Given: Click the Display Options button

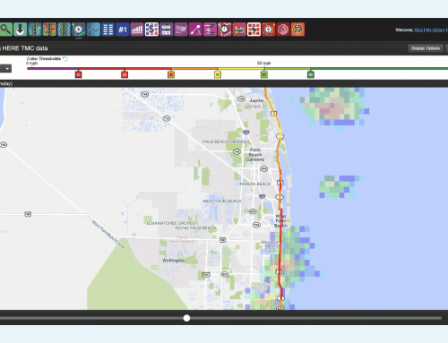Looking at the screenshot, I should [x=426, y=48].
